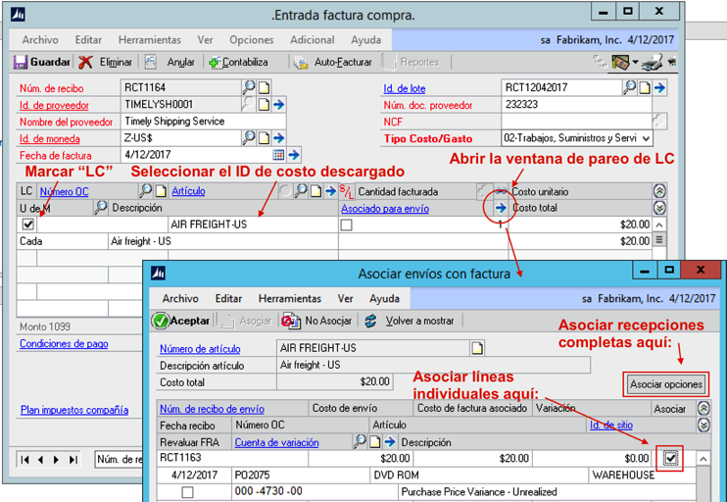
Task: Click blue arrow next to Z-US$ currency
Action: pyautogui.click(x=278, y=138)
